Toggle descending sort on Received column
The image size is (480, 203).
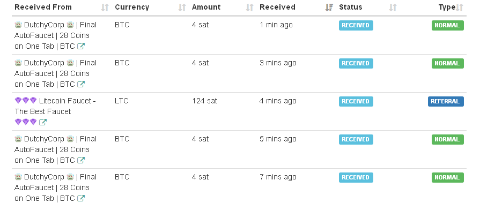click(x=329, y=7)
